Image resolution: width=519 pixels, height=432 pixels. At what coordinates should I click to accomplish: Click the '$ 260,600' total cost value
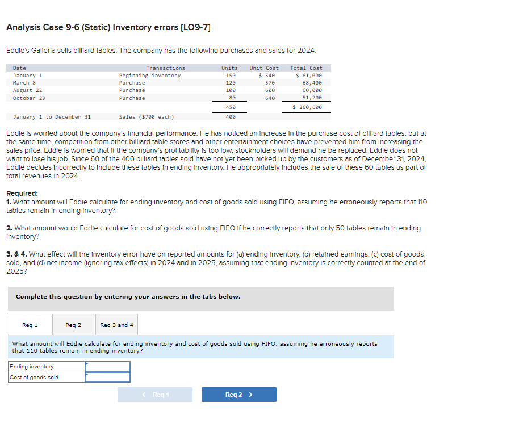(307, 107)
